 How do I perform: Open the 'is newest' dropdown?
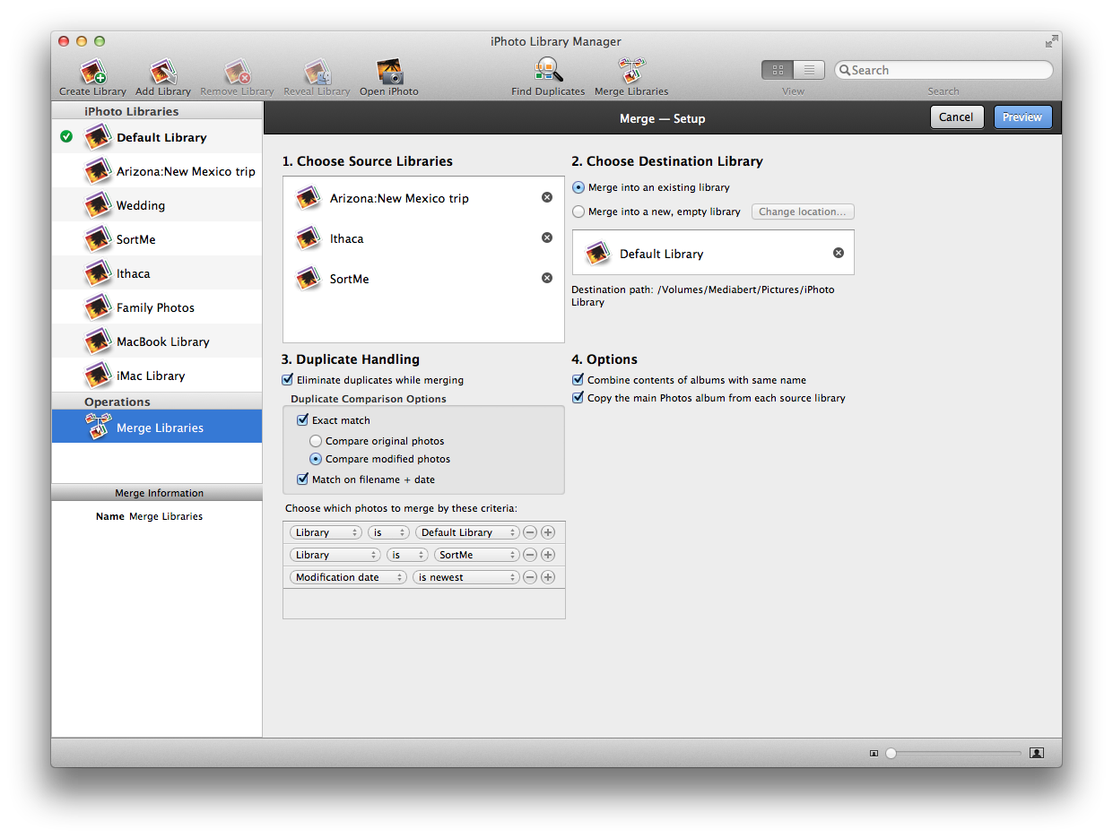point(466,577)
